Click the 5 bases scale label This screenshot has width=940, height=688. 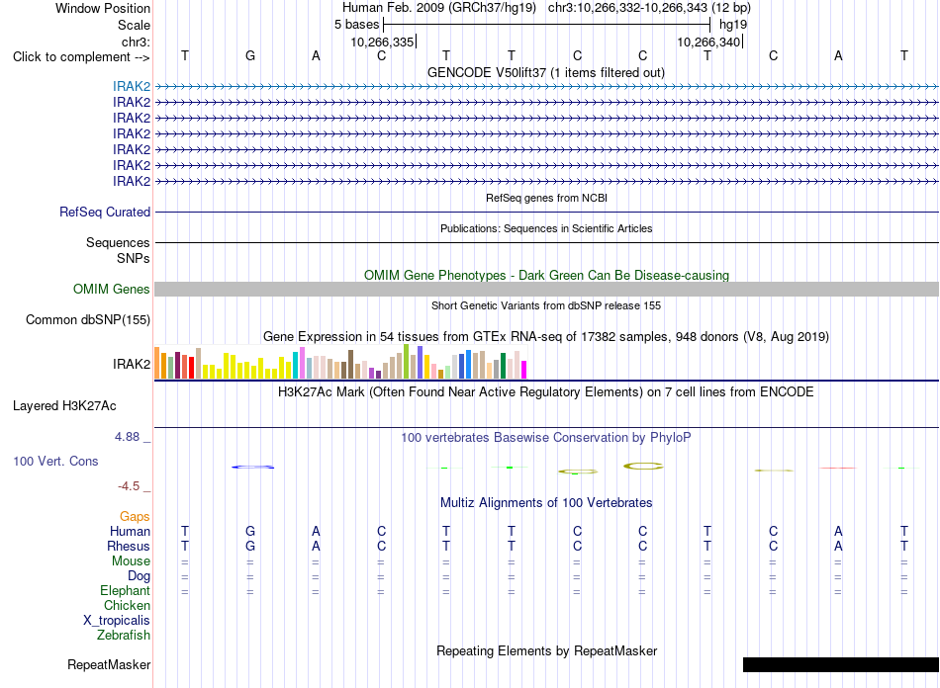[x=356, y=25]
